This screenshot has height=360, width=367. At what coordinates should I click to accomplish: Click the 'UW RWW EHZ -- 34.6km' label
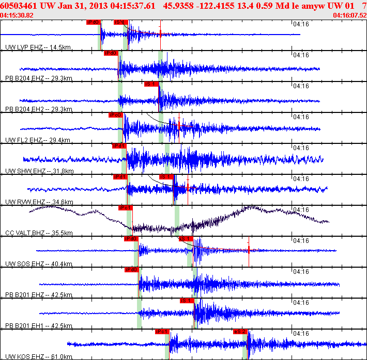coord(39,202)
